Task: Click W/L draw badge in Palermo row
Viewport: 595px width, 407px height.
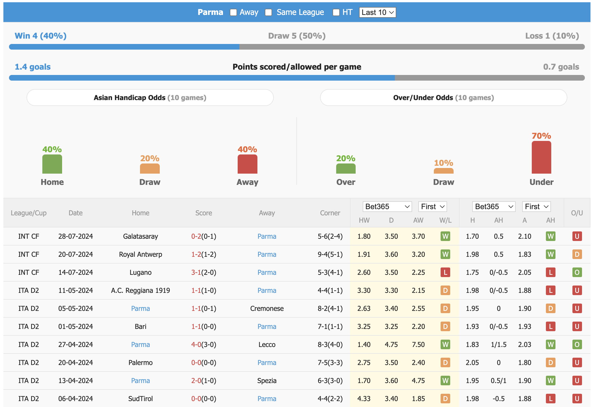Action: click(445, 362)
